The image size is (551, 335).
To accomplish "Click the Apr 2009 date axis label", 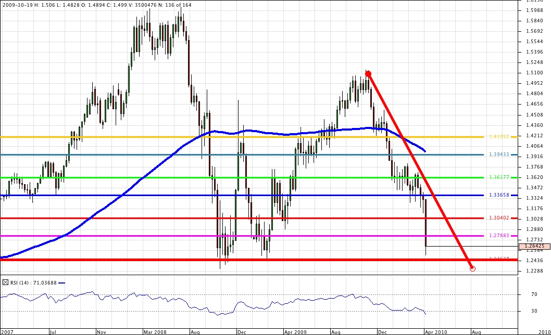I will pos(295,331).
